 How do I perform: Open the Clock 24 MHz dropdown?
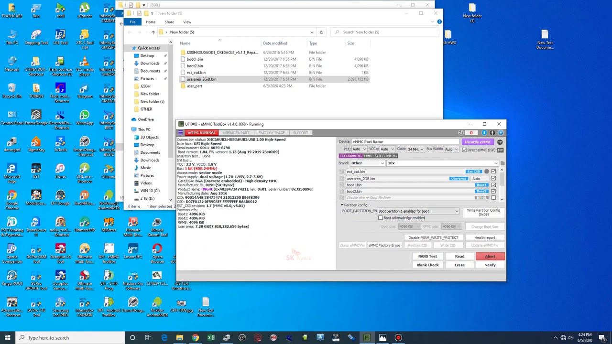[x=415, y=150]
